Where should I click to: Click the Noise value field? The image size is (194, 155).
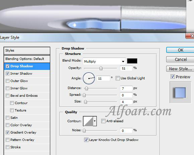126,131
